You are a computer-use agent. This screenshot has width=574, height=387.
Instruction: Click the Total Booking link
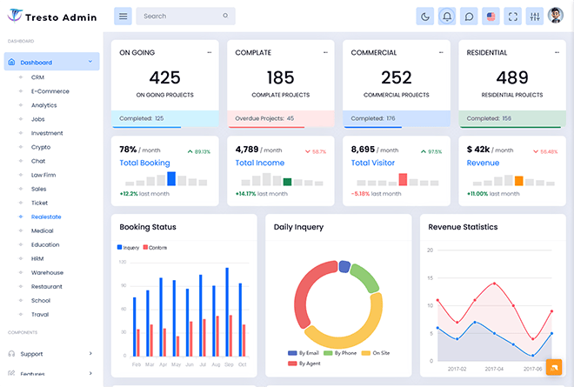(x=144, y=163)
